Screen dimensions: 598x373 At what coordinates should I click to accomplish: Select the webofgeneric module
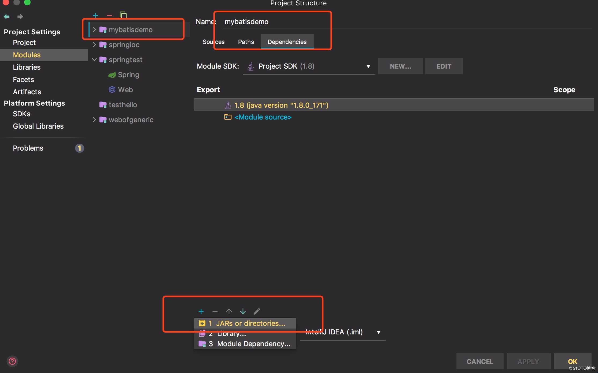click(131, 120)
